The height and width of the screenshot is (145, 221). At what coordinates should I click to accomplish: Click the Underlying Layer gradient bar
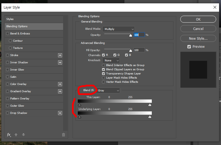[115, 113]
